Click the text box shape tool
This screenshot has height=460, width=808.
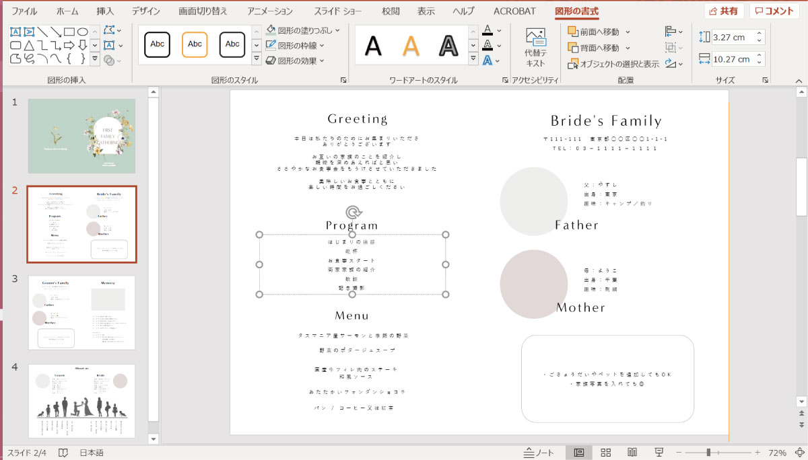[15, 32]
